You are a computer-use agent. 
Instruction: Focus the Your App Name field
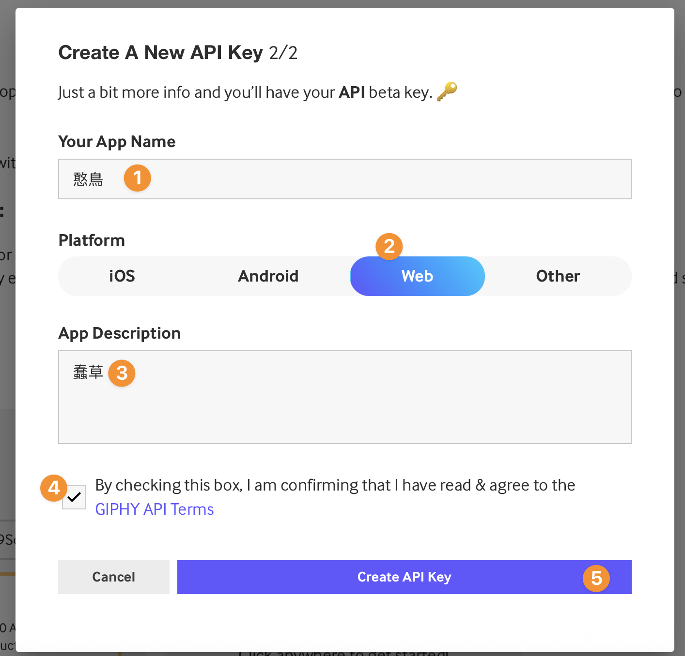[345, 179]
